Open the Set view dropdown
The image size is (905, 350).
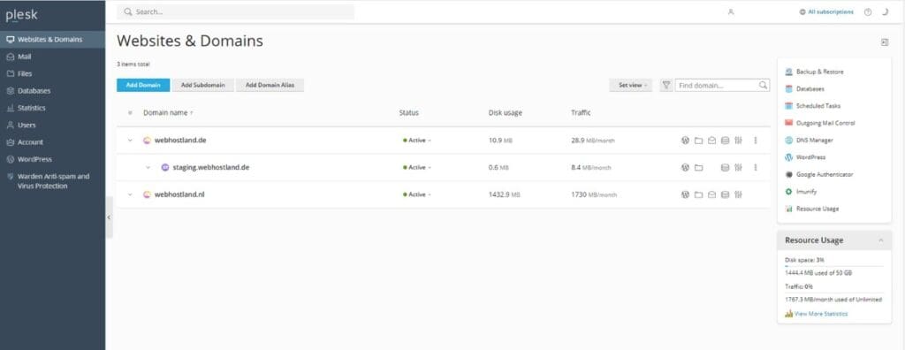pos(631,85)
